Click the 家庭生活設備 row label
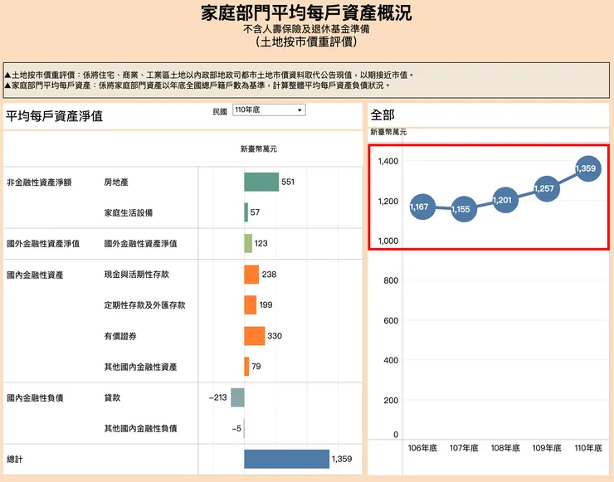 point(129,212)
